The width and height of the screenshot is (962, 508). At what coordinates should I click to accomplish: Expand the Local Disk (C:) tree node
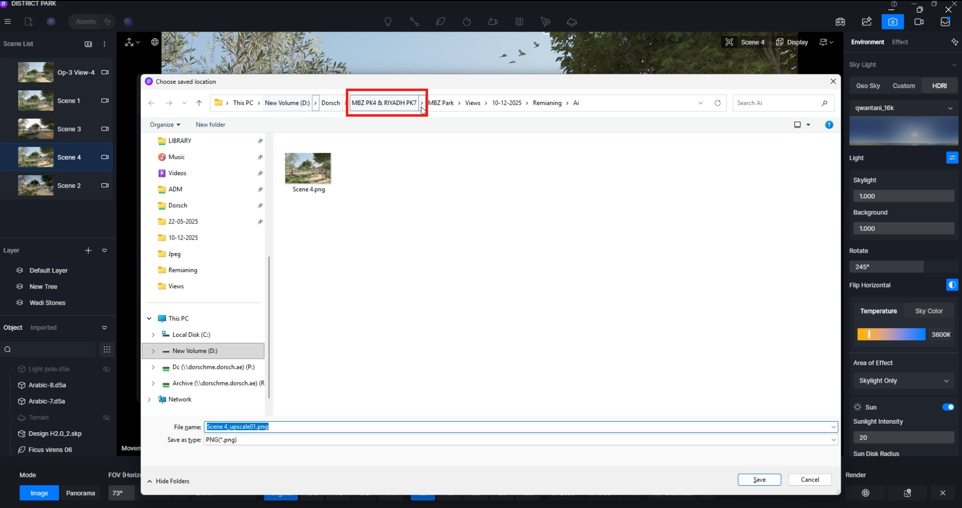(153, 335)
